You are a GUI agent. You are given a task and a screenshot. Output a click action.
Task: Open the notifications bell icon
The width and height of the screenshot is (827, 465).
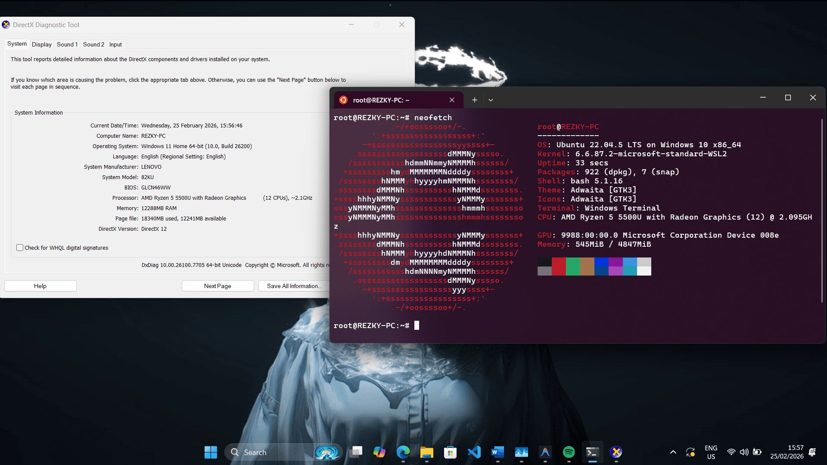(812, 452)
